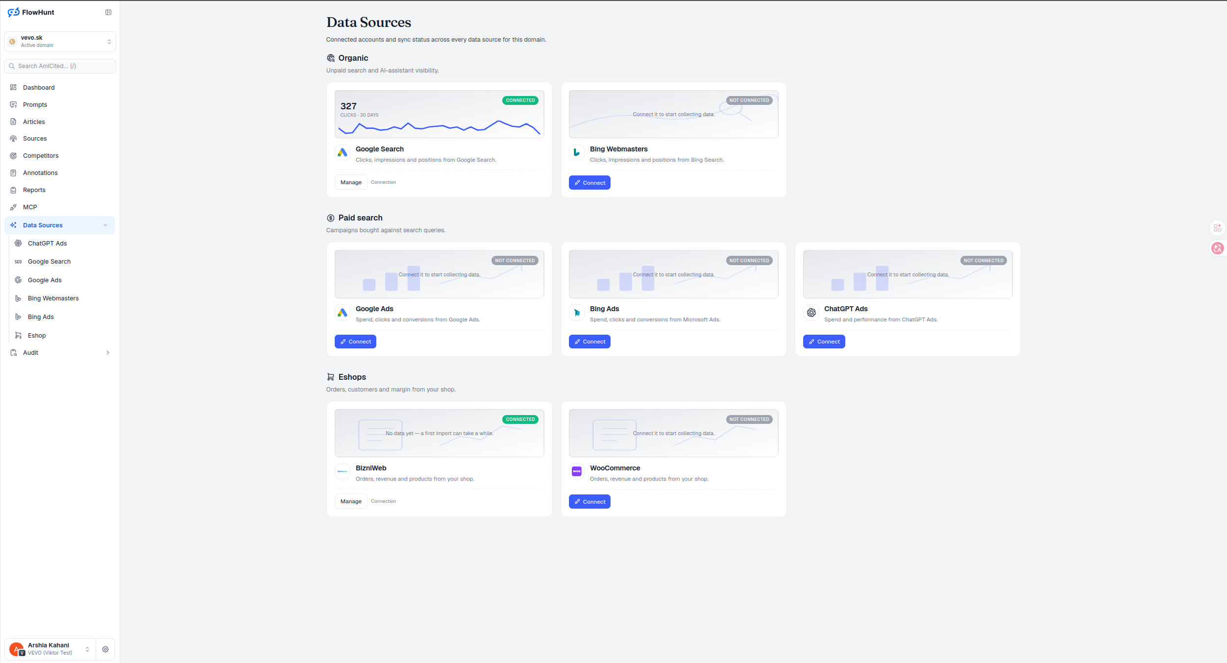Collapse the Data Sources submenu chevron
Screen dimensions: 1227x663
click(105, 225)
